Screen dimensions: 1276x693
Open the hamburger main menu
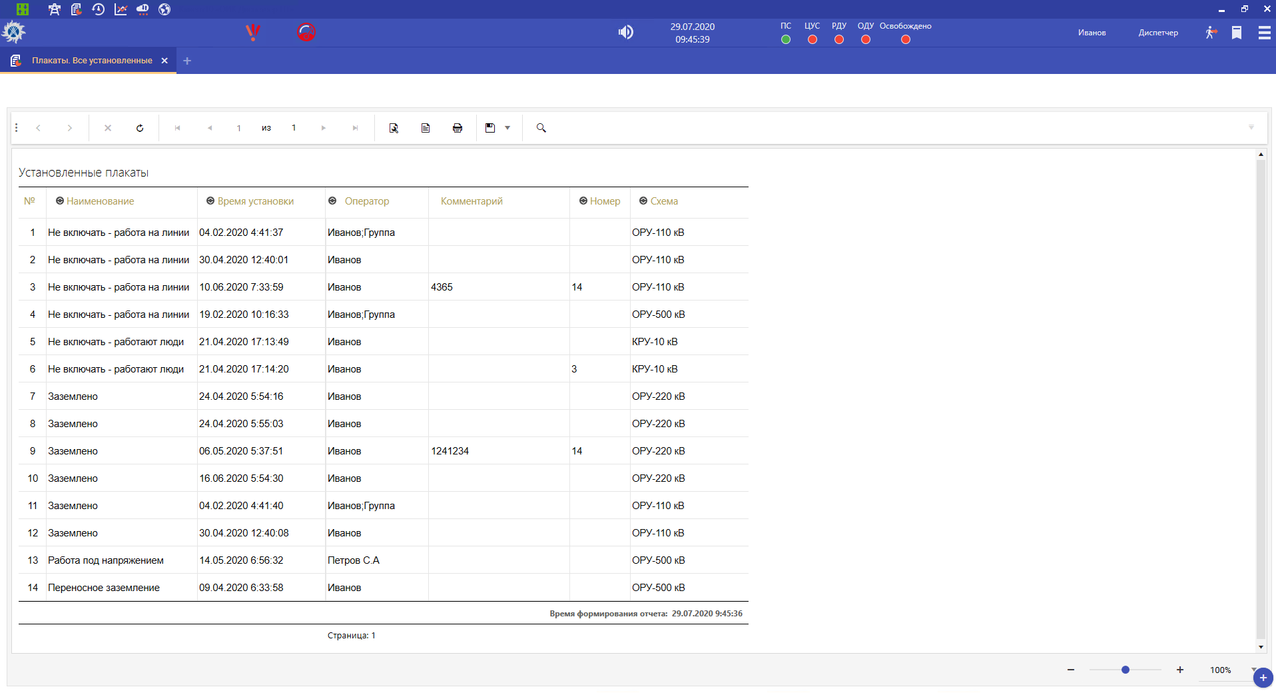[1264, 33]
